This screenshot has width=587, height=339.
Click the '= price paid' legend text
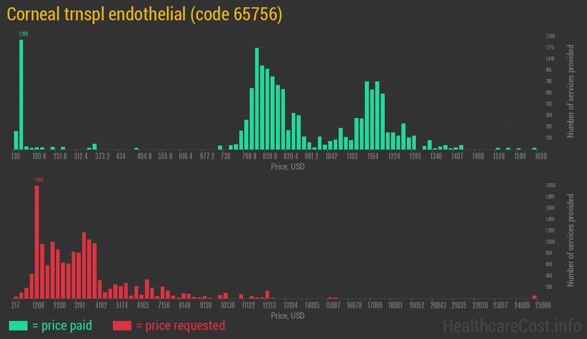[62, 325]
